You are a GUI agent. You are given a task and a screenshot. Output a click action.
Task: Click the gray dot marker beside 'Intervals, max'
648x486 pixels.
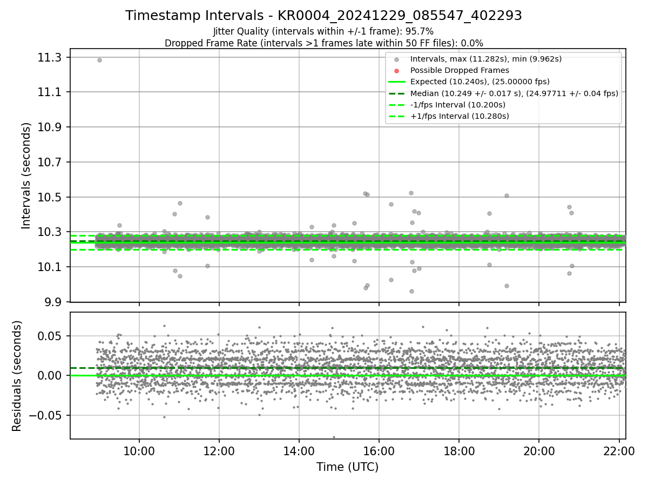pos(397,59)
